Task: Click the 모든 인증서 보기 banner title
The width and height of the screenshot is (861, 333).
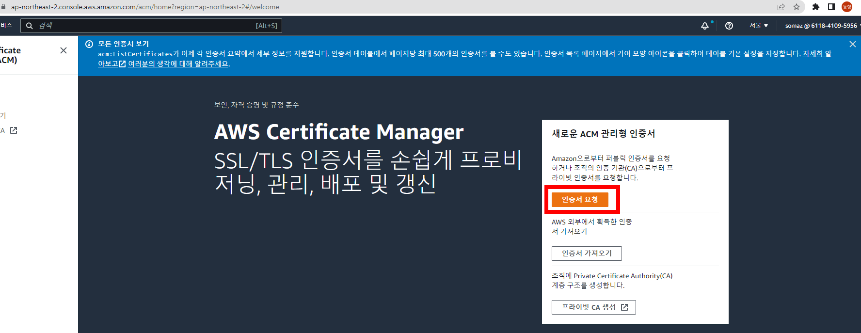Action: (x=123, y=44)
